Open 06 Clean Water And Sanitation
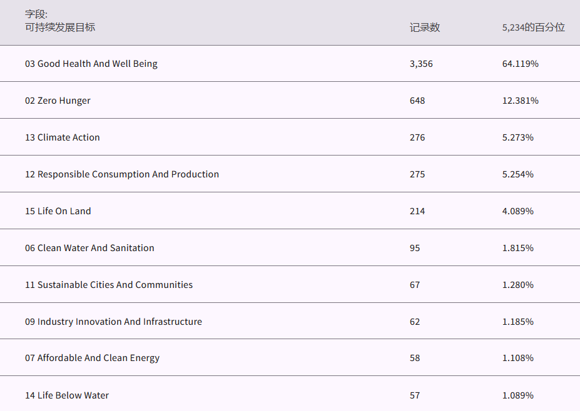This screenshot has height=411, width=580. pyautogui.click(x=89, y=248)
